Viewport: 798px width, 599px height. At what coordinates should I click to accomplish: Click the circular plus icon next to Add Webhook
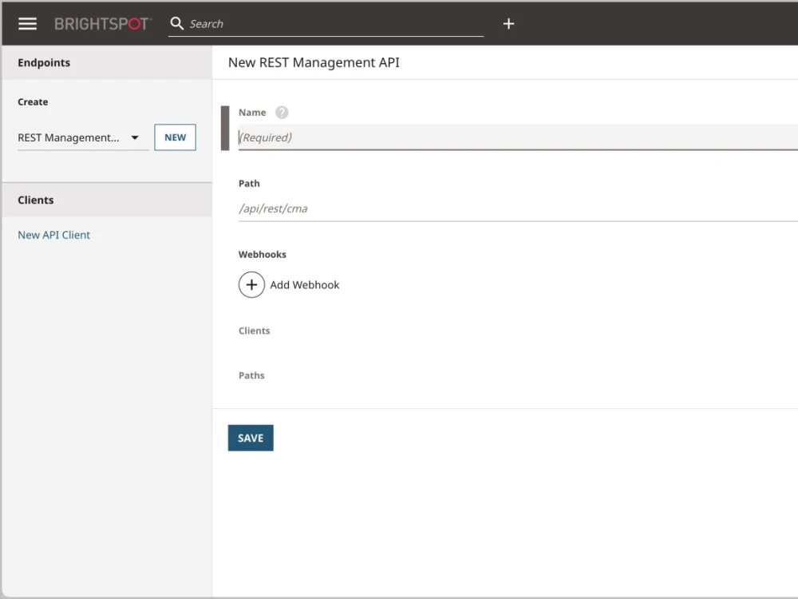tap(251, 284)
